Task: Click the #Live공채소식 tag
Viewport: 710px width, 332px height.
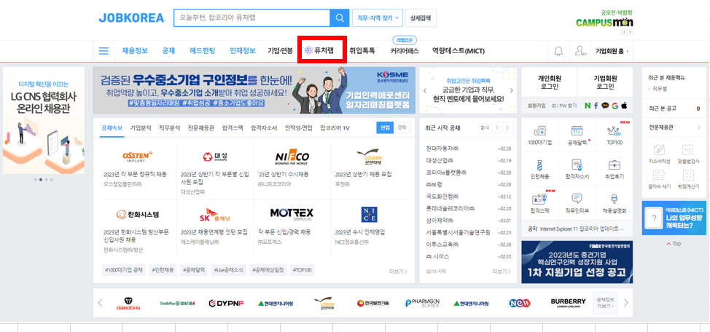Action: pyautogui.click(x=229, y=271)
